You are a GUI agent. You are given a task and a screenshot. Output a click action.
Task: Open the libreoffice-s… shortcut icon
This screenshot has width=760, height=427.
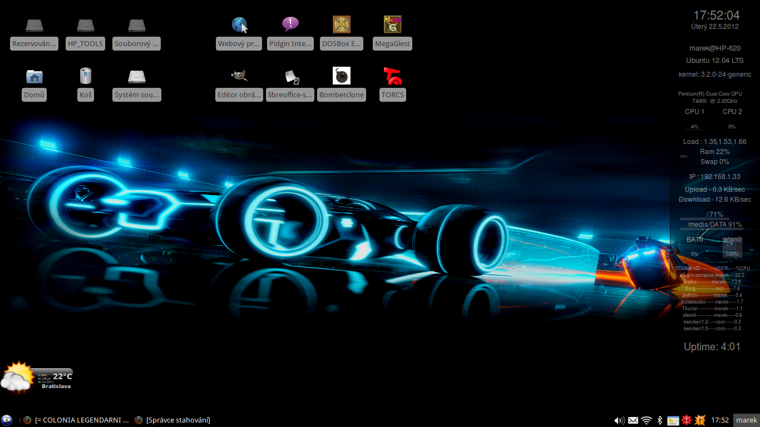[291, 76]
